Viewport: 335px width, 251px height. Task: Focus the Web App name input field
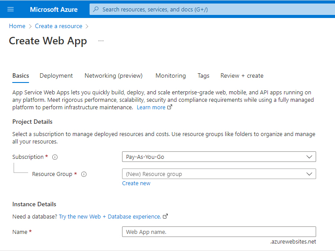[x=219, y=232]
